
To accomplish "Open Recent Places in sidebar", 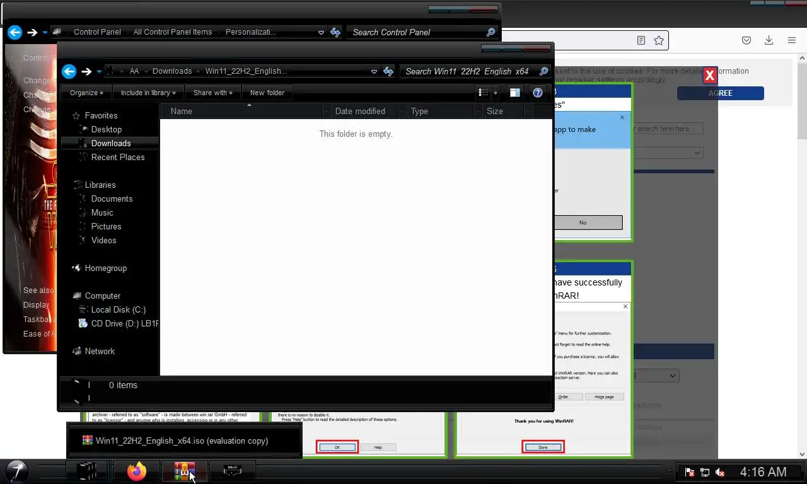I will (117, 157).
